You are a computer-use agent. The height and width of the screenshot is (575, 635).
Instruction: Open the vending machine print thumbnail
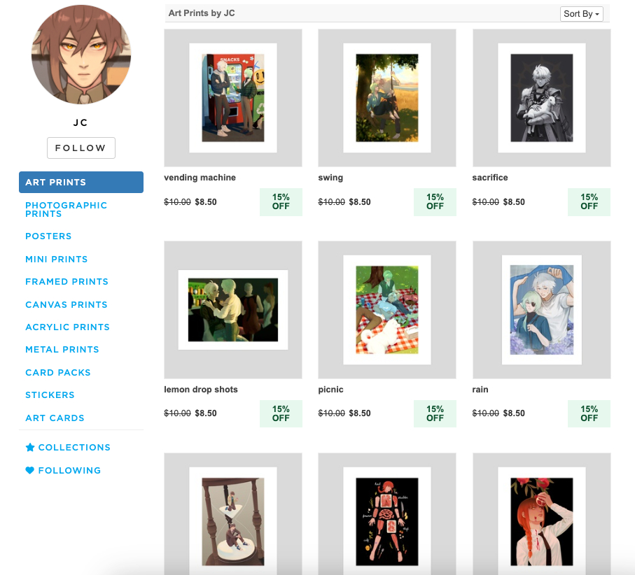tap(233, 98)
